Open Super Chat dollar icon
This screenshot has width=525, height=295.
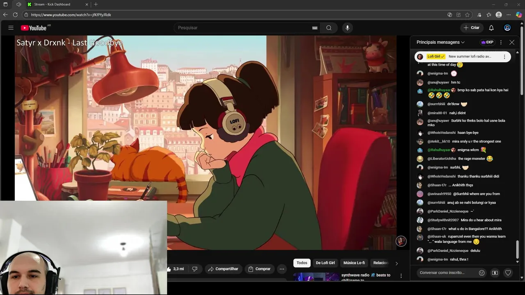tap(495, 273)
